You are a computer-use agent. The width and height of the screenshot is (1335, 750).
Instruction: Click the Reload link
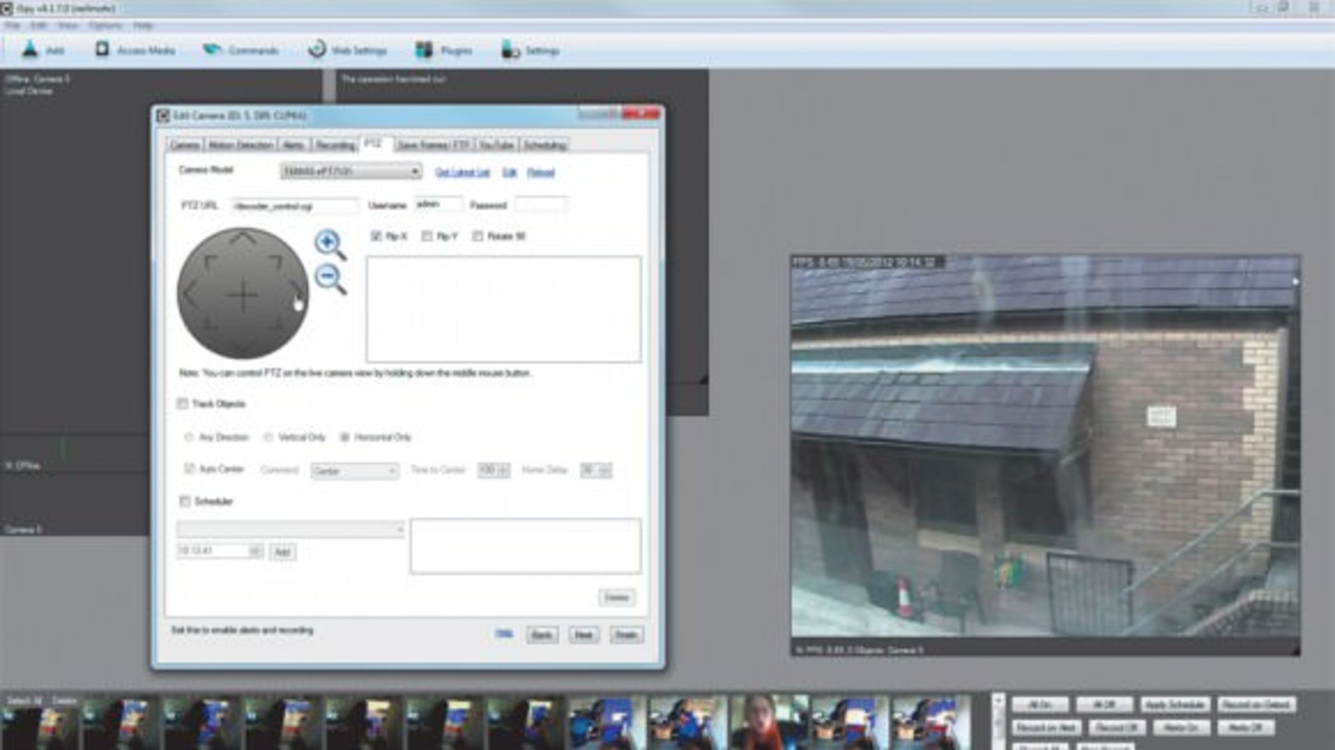click(541, 172)
